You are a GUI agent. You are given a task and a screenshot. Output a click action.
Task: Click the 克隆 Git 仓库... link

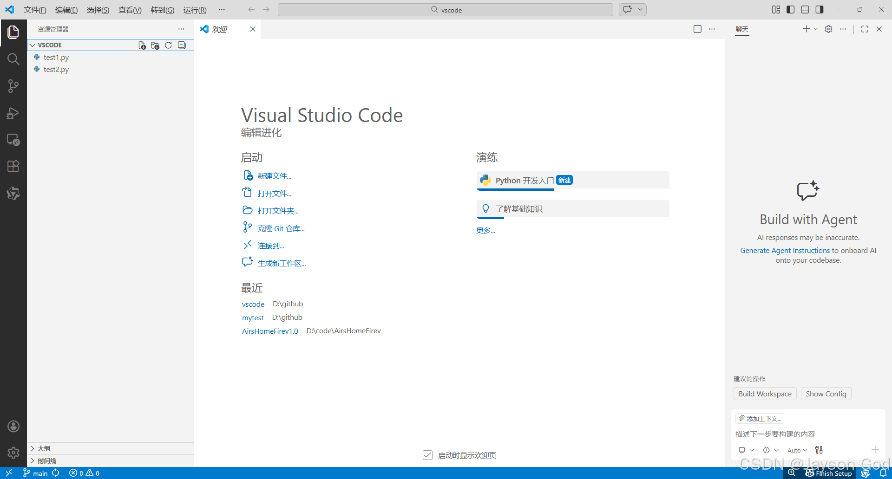[281, 228]
